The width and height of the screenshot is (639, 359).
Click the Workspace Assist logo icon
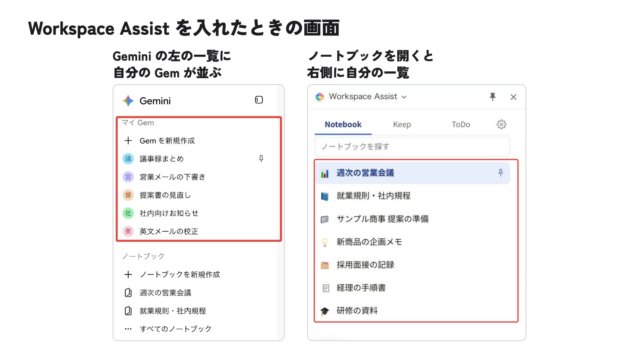tap(320, 97)
